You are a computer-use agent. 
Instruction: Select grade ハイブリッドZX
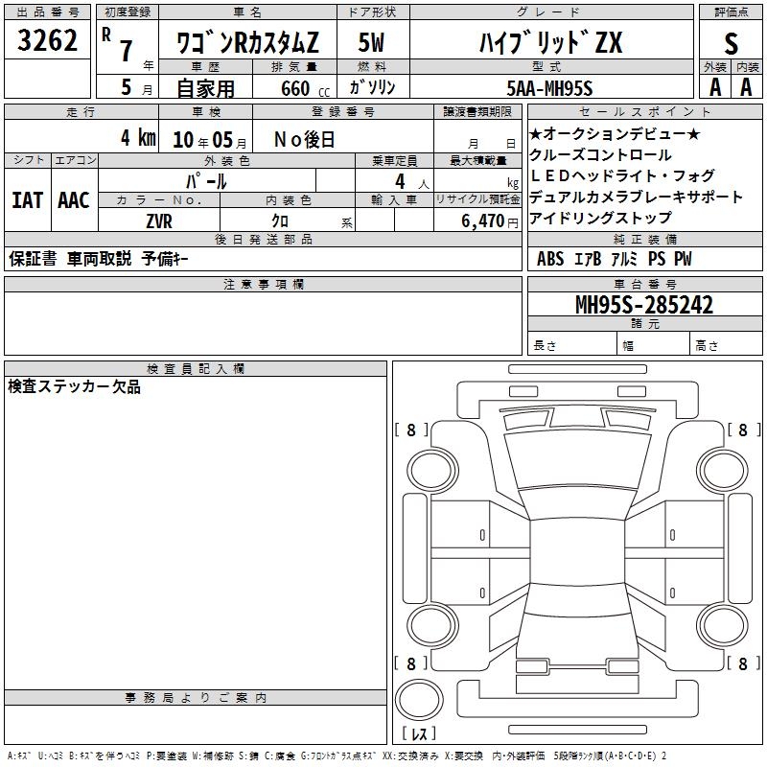(x=550, y=42)
